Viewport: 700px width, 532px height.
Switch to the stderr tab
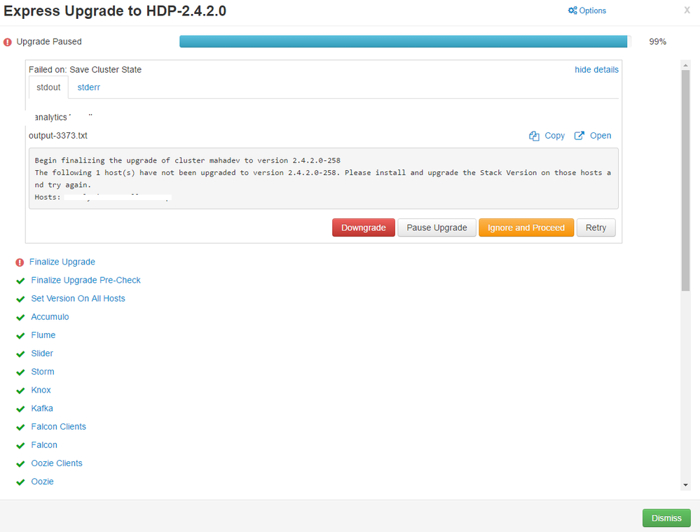pyautogui.click(x=88, y=87)
